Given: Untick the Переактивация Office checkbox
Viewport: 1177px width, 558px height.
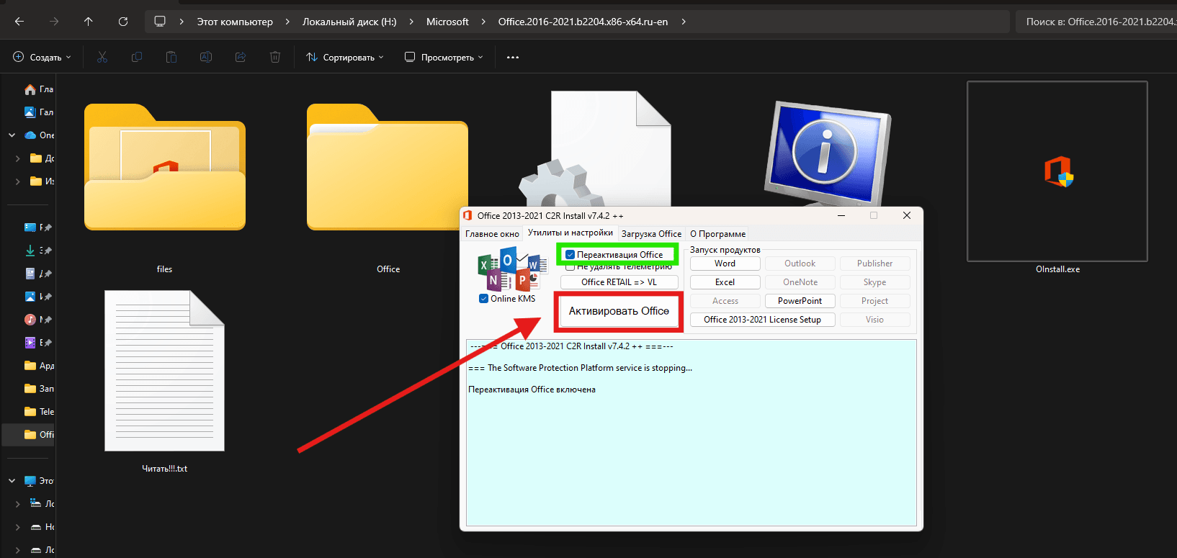Looking at the screenshot, I should click(570, 255).
